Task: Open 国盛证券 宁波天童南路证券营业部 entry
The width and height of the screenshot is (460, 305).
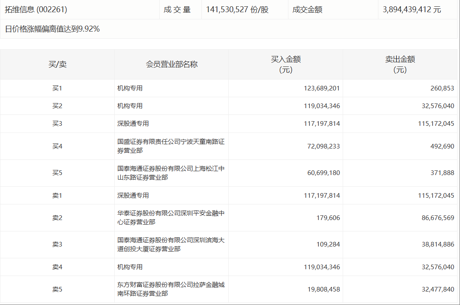Action: coord(171,146)
